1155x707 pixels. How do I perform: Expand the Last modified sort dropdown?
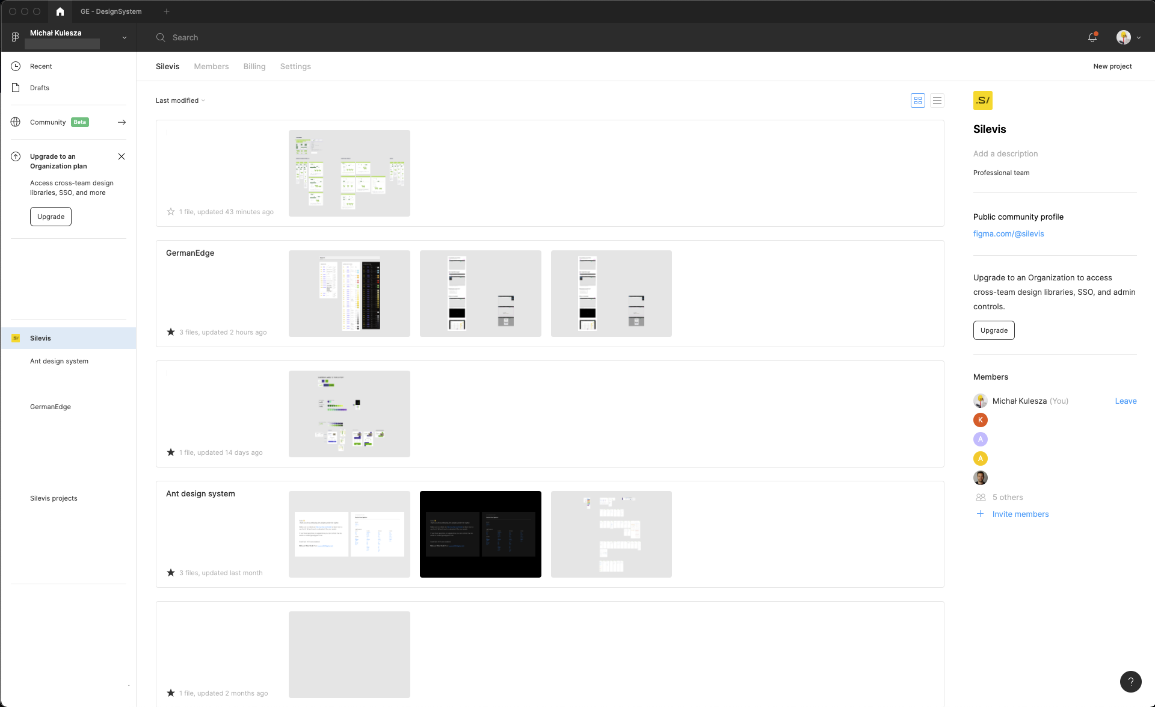coord(180,100)
